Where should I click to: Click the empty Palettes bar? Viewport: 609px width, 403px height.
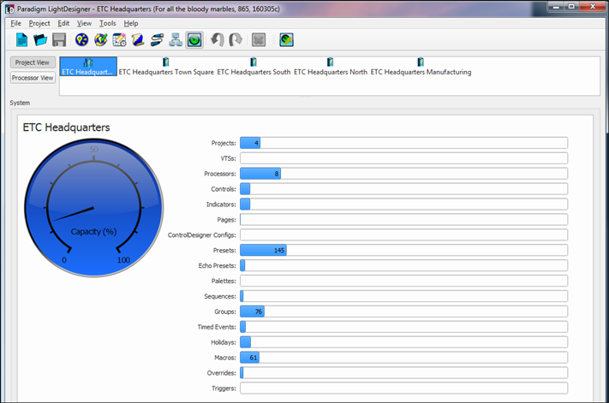pos(403,281)
